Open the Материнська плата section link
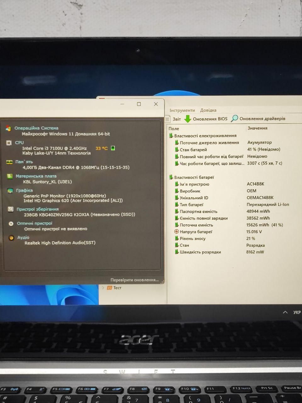This screenshot has width=302, height=403. [x=36, y=176]
